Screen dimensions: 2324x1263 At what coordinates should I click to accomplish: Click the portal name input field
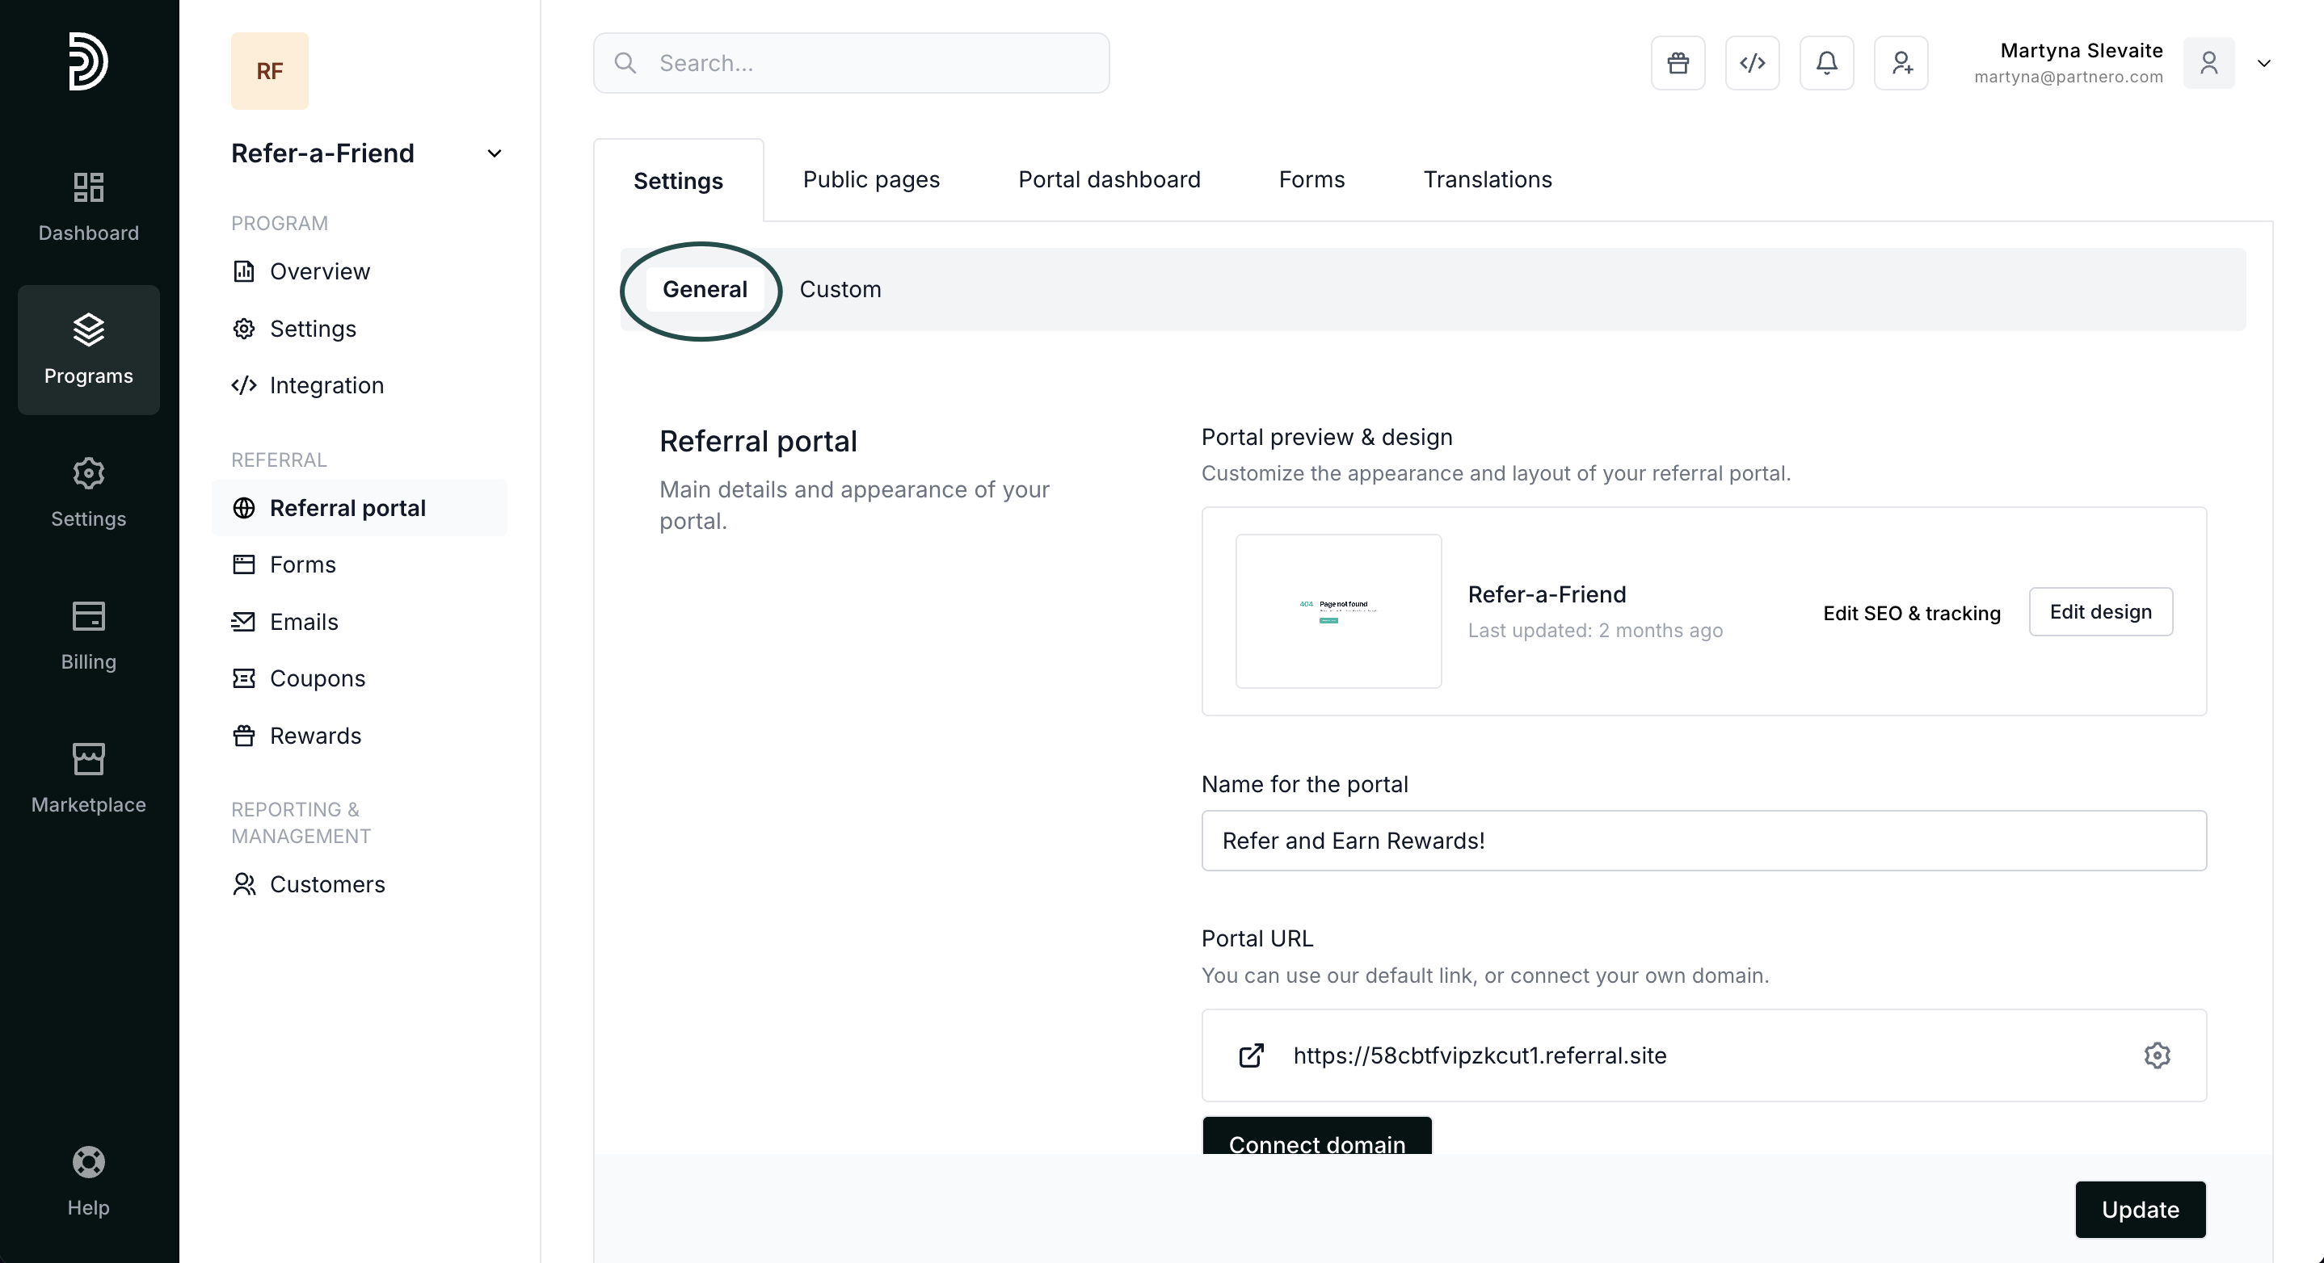pyautogui.click(x=1703, y=840)
